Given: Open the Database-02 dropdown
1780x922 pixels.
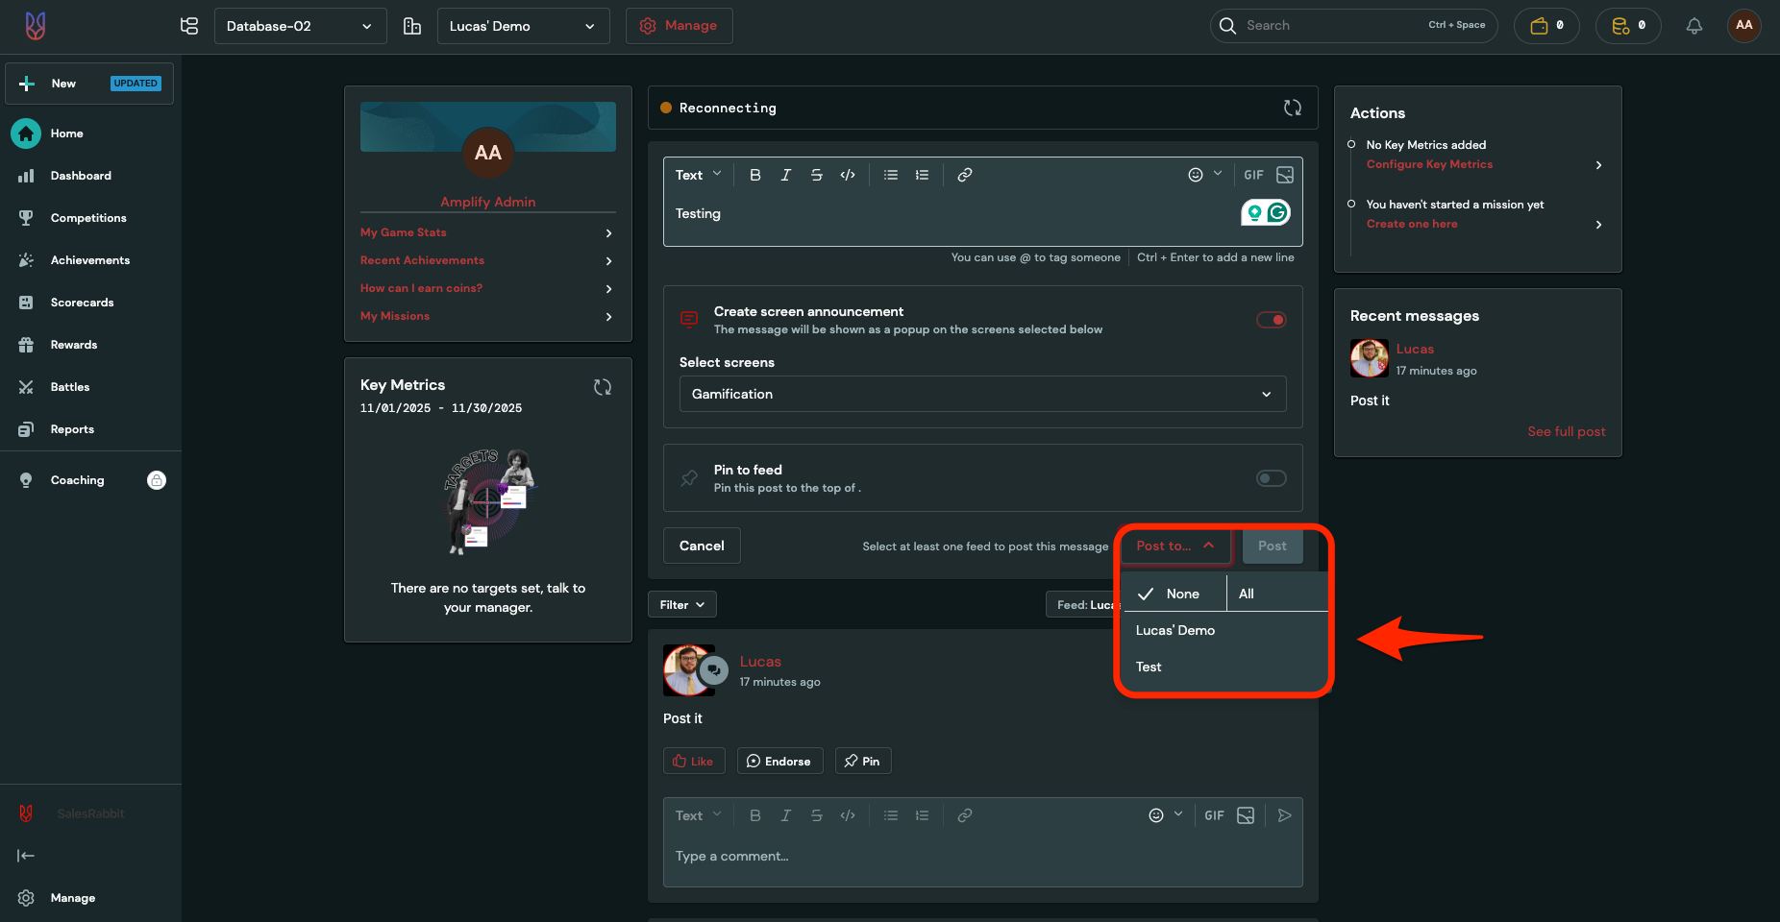Looking at the screenshot, I should (x=300, y=26).
